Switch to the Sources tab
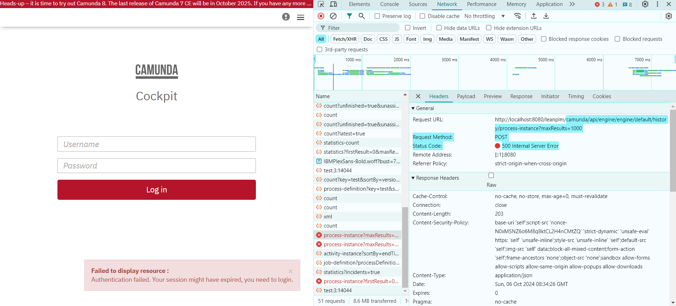The height and width of the screenshot is (306, 676). pyautogui.click(x=418, y=4)
